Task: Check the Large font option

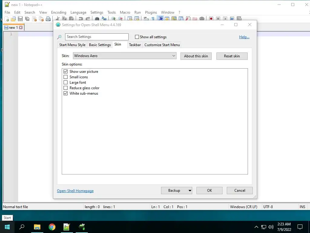Action: (x=65, y=82)
